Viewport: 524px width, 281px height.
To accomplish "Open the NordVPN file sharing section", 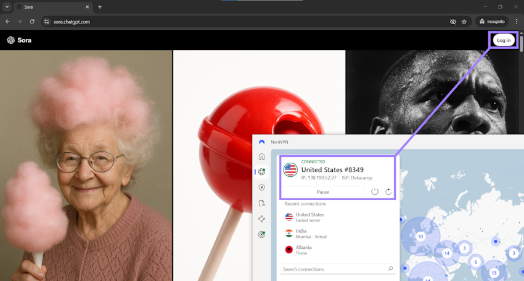I will click(262, 203).
